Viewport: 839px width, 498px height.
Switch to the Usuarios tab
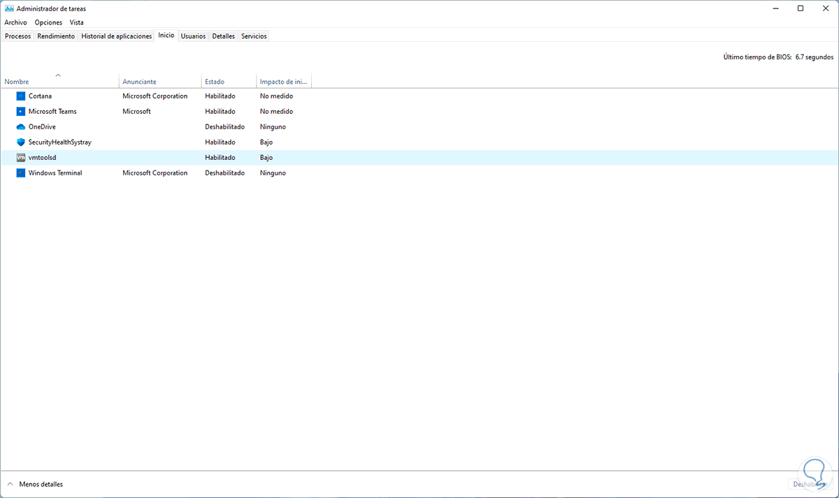point(193,36)
